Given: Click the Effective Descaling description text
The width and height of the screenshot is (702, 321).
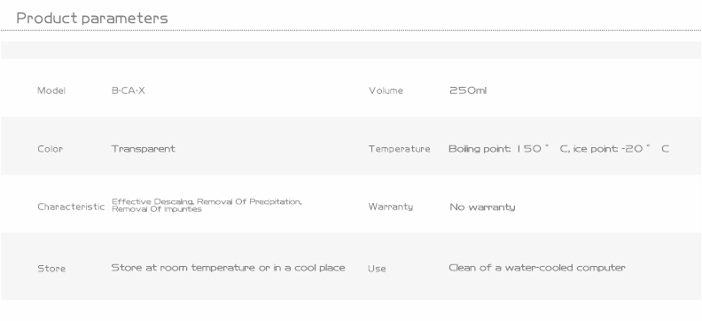Looking at the screenshot, I should coord(207,201).
